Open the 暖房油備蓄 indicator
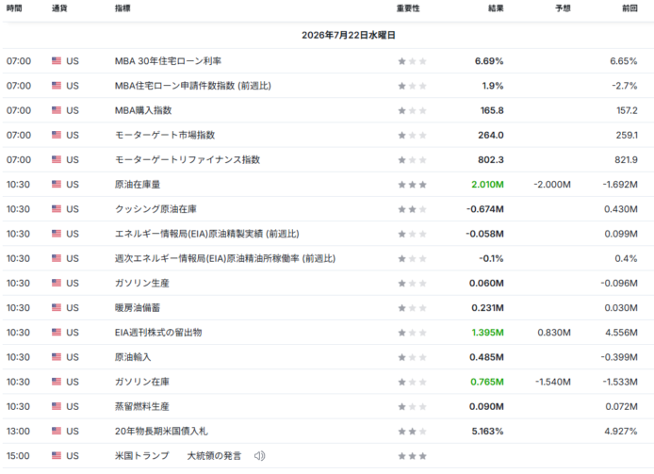 [x=138, y=307]
